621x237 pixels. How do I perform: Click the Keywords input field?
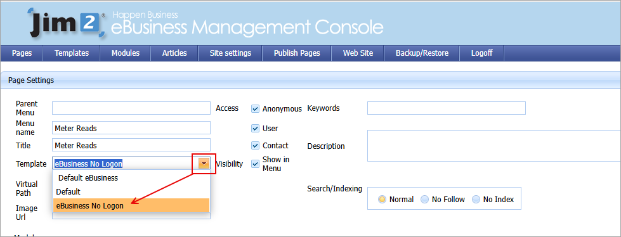[x=447, y=108]
